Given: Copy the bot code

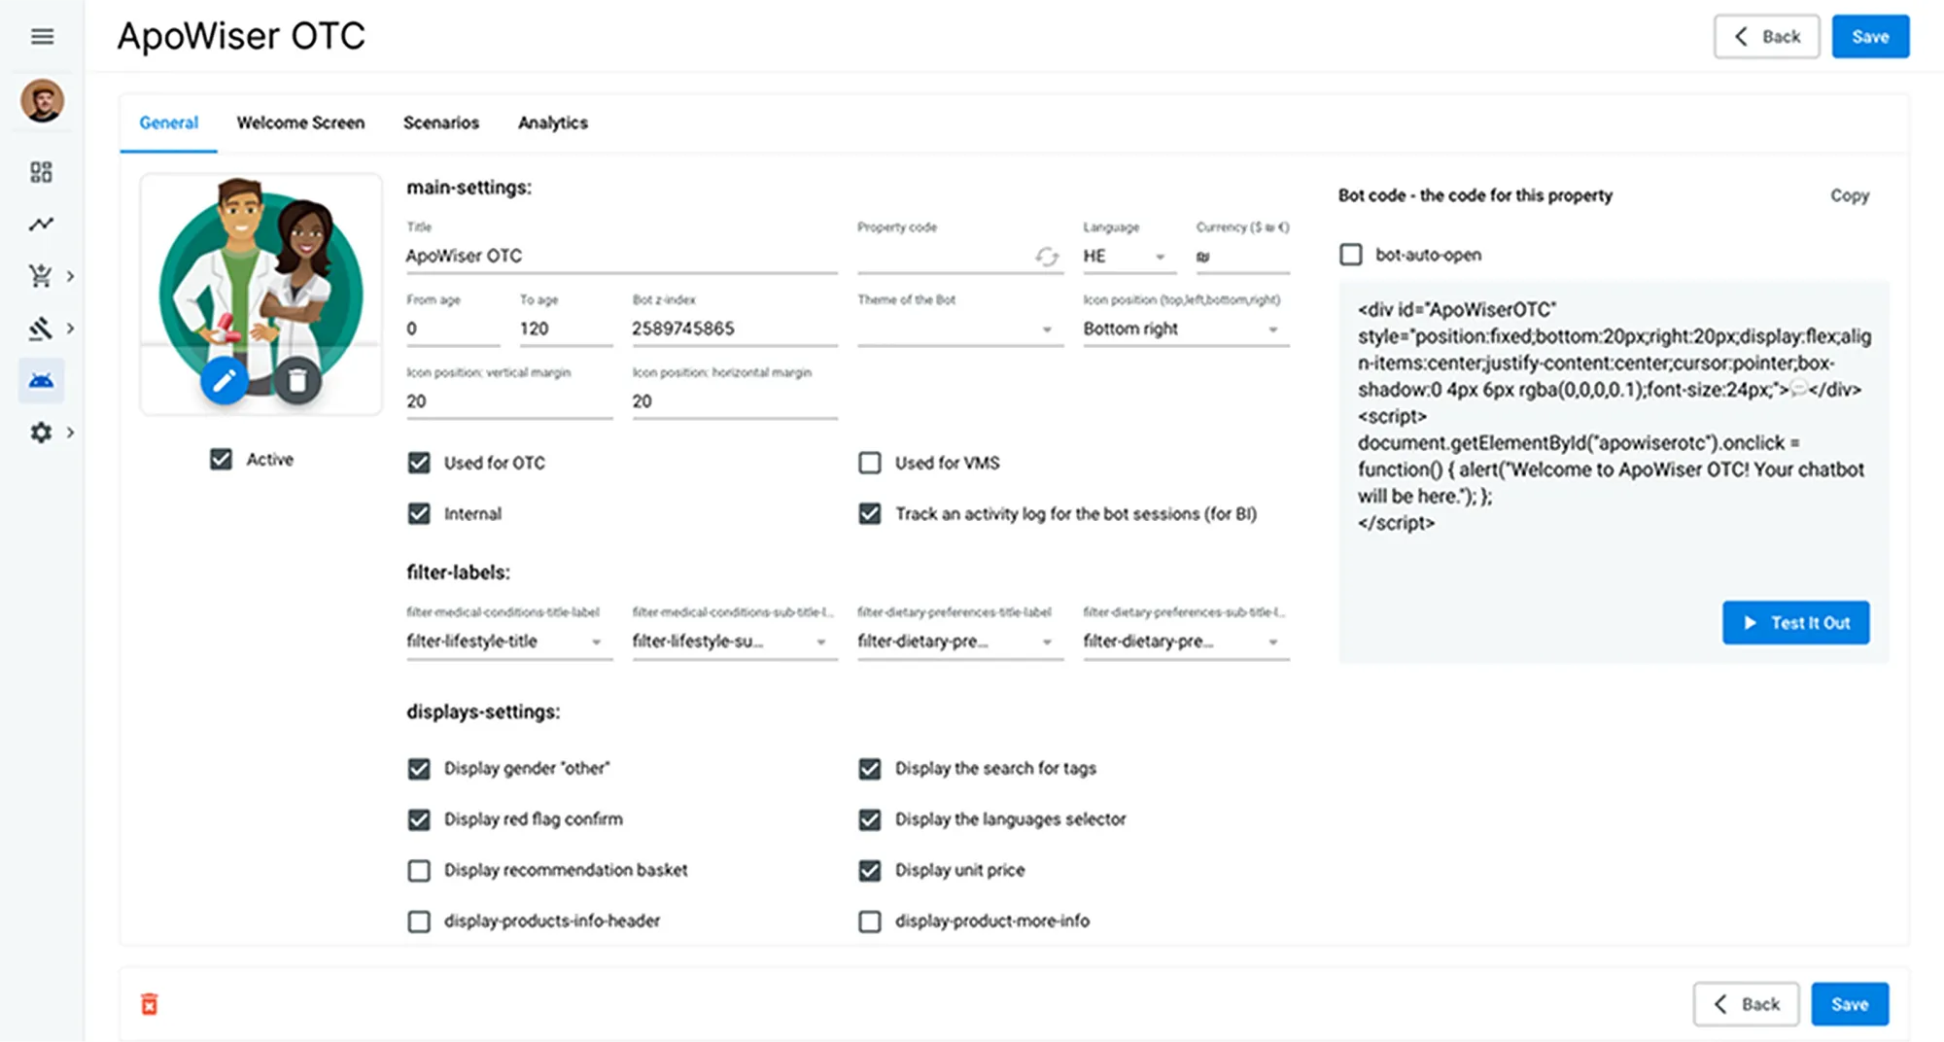Looking at the screenshot, I should tap(1850, 195).
